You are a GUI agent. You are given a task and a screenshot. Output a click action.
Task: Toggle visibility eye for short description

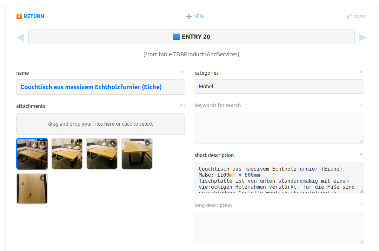[361, 154]
